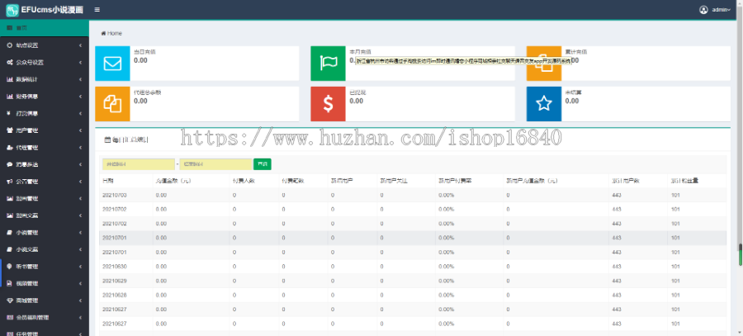Expand the 数据统计 menu chevron
Viewport: 743px width, 336px height.
click(x=81, y=79)
